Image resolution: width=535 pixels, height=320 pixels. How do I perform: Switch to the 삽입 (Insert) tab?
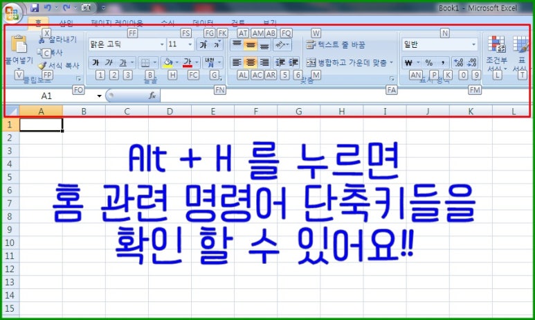click(66, 23)
